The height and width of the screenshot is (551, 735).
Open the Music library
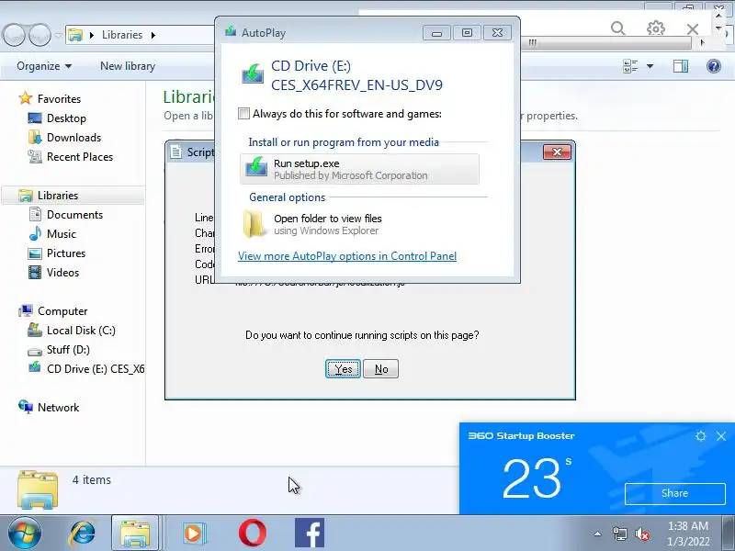(x=62, y=234)
